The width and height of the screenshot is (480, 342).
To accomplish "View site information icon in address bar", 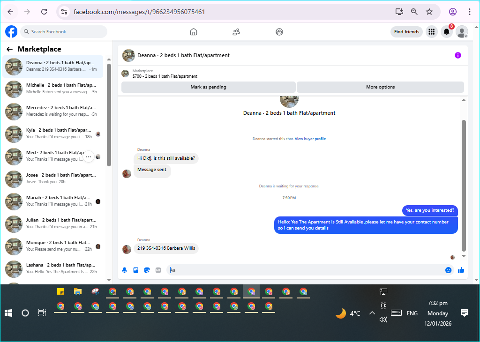I will tap(64, 12).
